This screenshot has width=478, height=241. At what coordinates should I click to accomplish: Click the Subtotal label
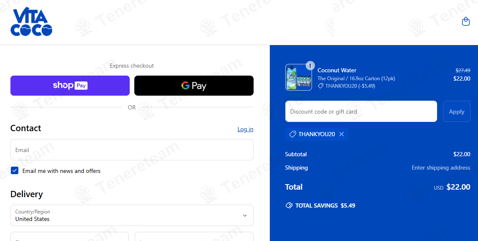coord(296,154)
